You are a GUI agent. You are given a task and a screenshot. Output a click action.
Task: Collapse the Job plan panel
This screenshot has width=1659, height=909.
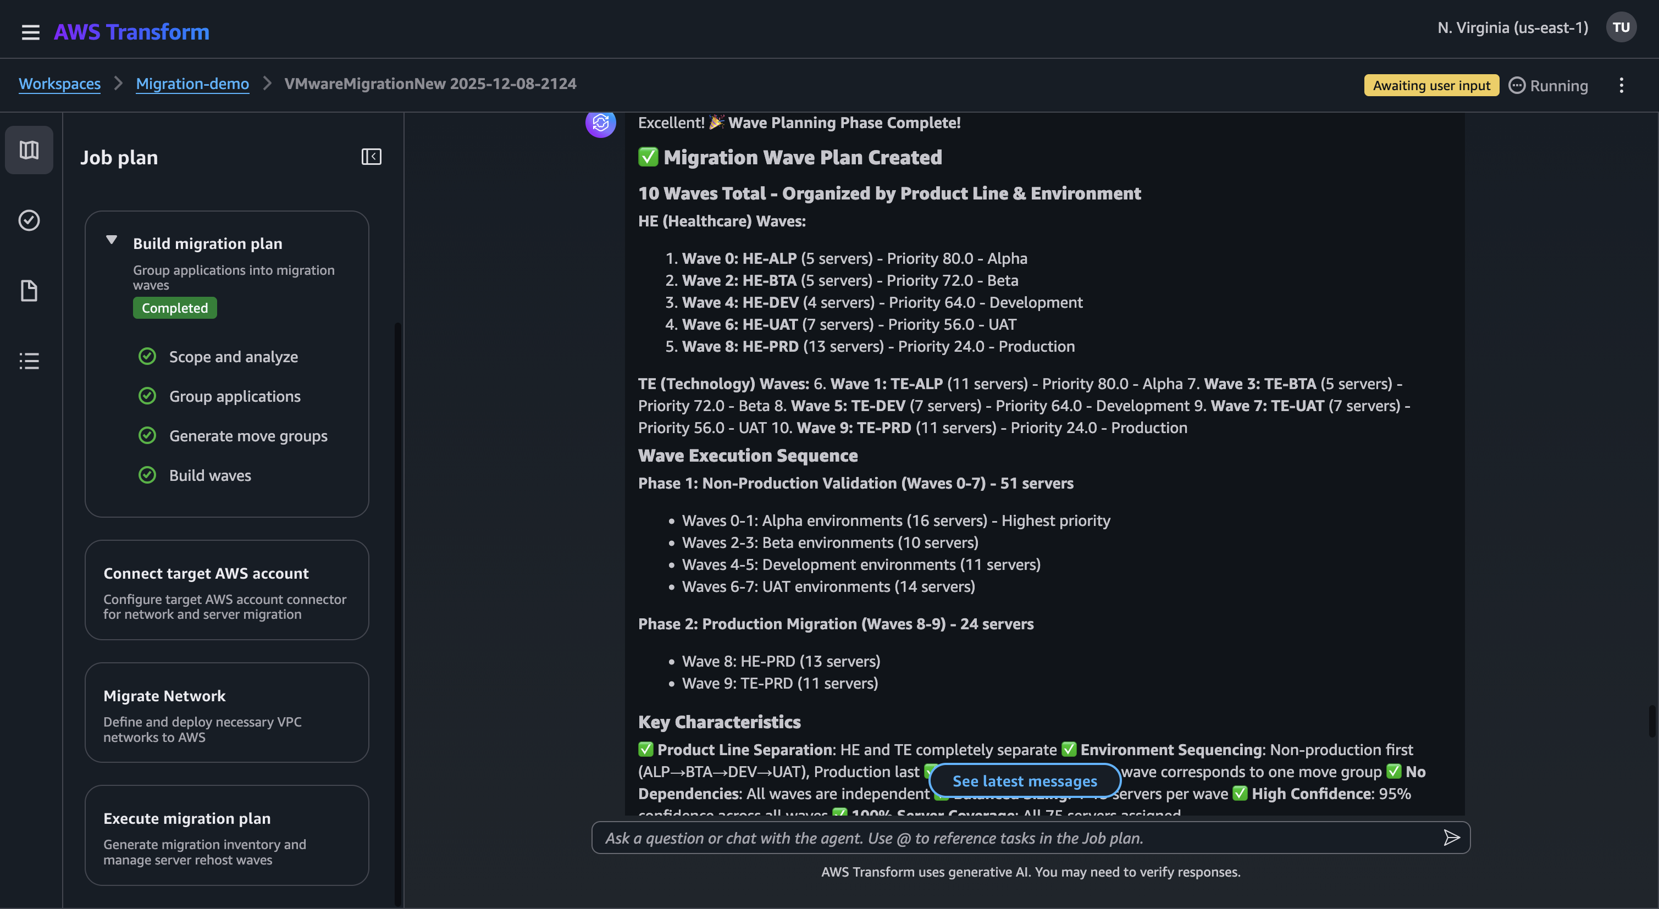coord(372,157)
